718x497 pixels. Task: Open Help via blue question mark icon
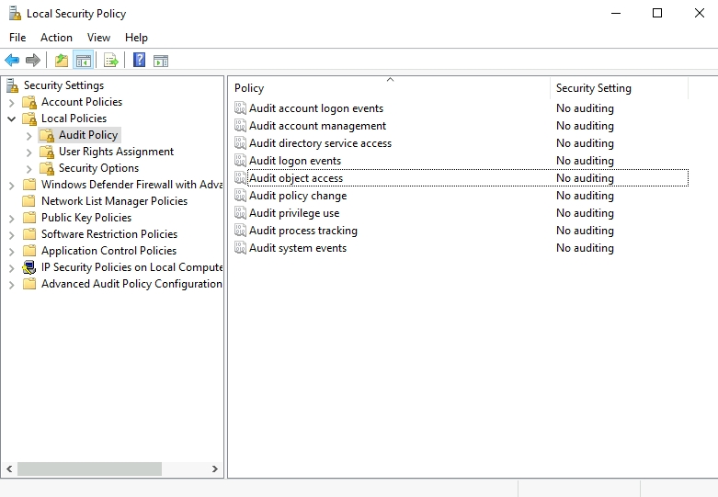click(139, 61)
